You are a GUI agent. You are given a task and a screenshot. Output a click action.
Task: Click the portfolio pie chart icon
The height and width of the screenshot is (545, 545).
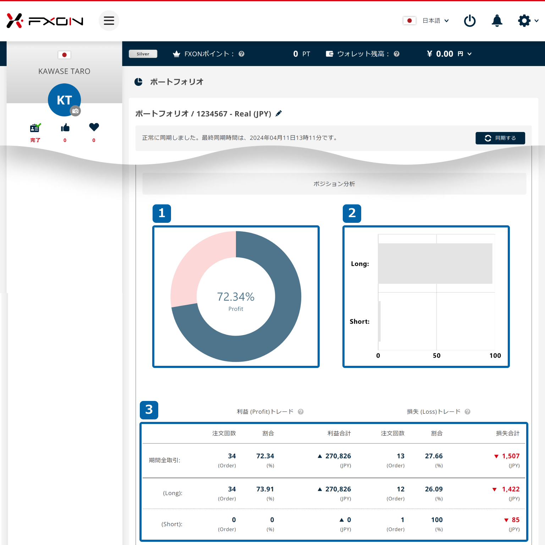coord(138,82)
